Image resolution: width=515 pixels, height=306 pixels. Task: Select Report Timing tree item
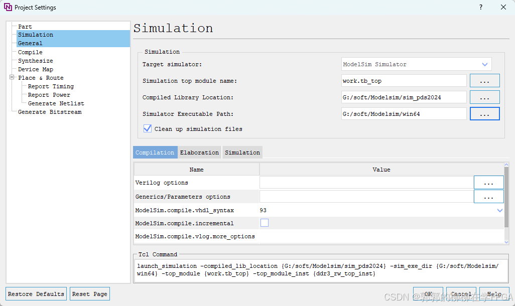click(x=51, y=86)
